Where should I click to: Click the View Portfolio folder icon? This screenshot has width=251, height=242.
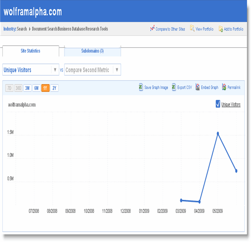click(192, 28)
